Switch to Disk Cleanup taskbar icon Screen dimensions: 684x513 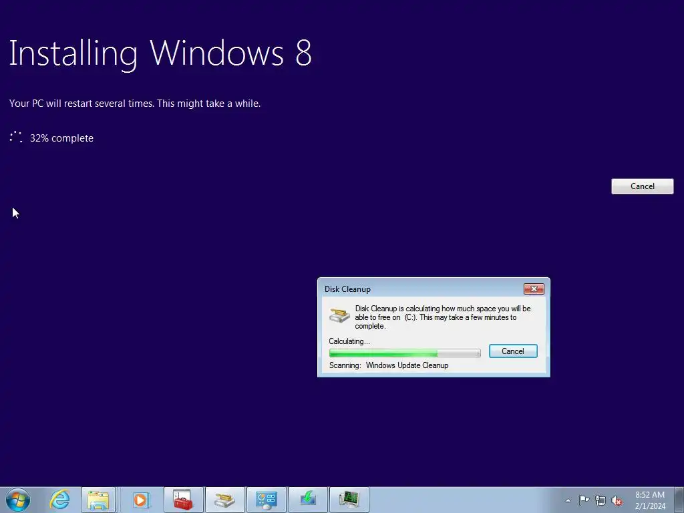(x=224, y=500)
